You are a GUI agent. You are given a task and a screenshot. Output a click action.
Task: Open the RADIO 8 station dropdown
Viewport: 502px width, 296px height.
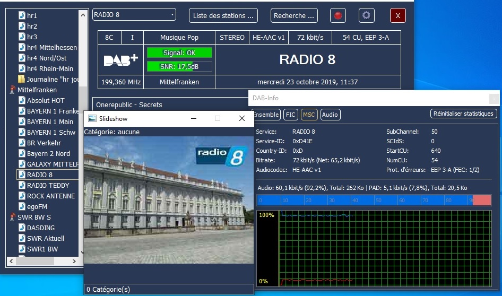pos(134,15)
